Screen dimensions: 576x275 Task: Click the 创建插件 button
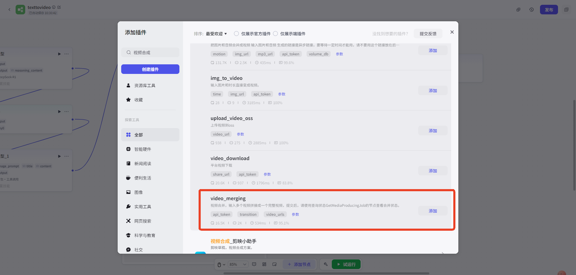(x=150, y=69)
